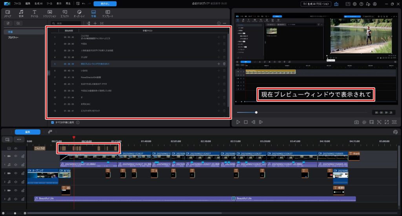Click the 書き出し export button

click(x=105, y=4)
